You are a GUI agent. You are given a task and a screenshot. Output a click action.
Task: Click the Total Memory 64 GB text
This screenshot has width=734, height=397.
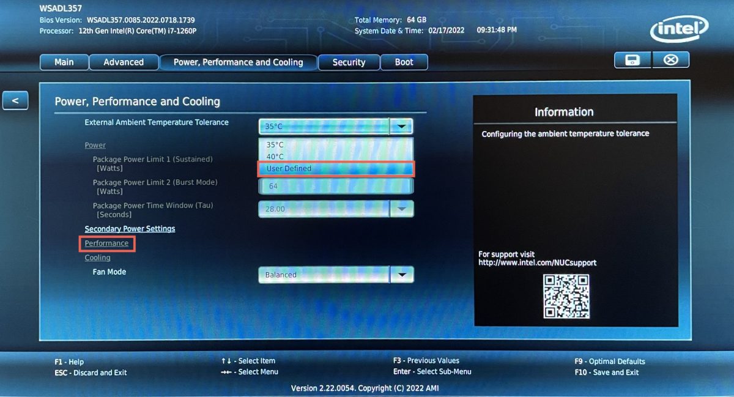coord(390,20)
